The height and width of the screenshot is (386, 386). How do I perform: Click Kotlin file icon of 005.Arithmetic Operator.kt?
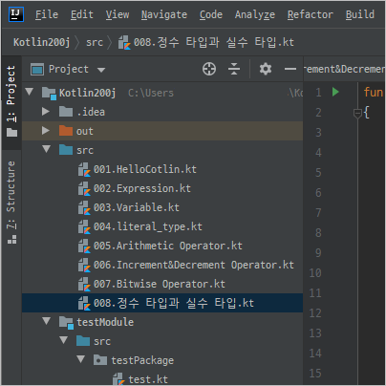84,246
